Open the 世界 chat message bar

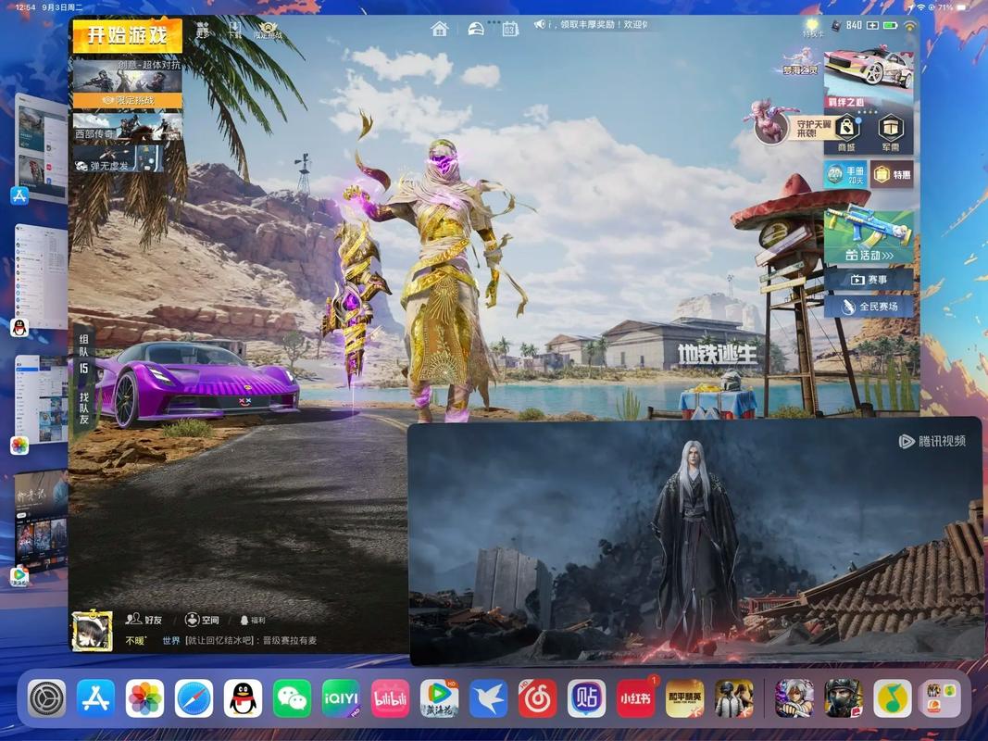[240, 641]
